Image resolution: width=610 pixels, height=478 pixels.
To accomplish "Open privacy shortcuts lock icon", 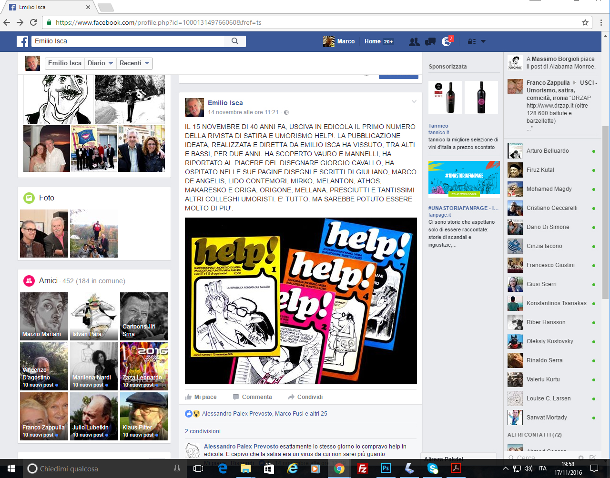I will click(471, 41).
